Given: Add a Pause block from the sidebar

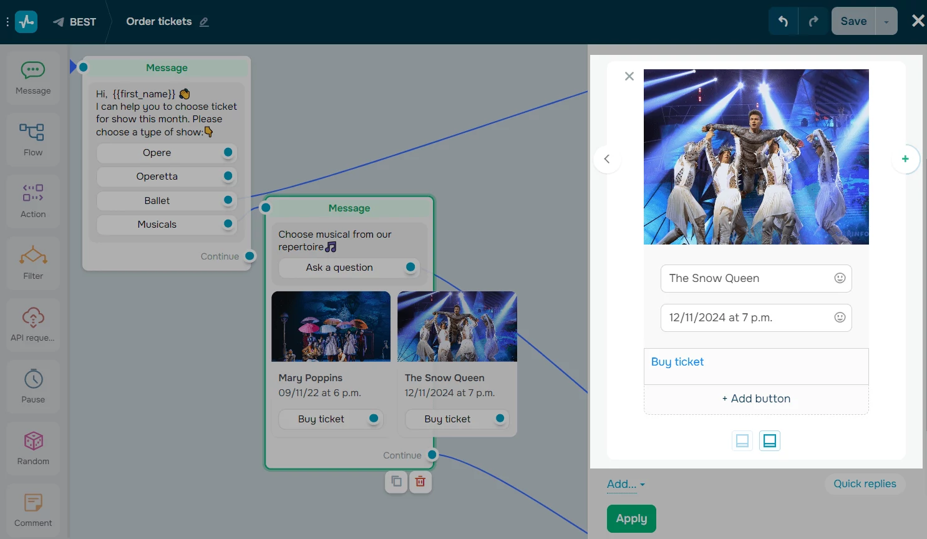Looking at the screenshot, I should (32, 386).
